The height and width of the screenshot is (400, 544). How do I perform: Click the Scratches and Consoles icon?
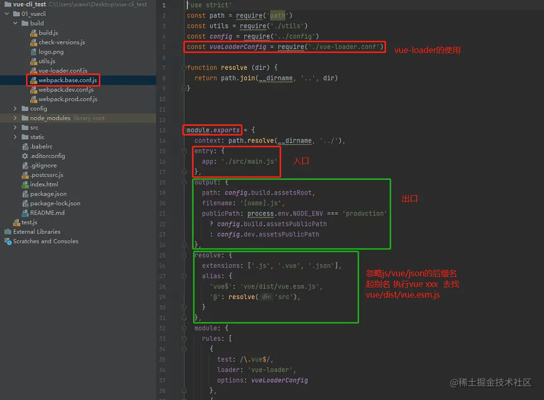[x=8, y=242]
